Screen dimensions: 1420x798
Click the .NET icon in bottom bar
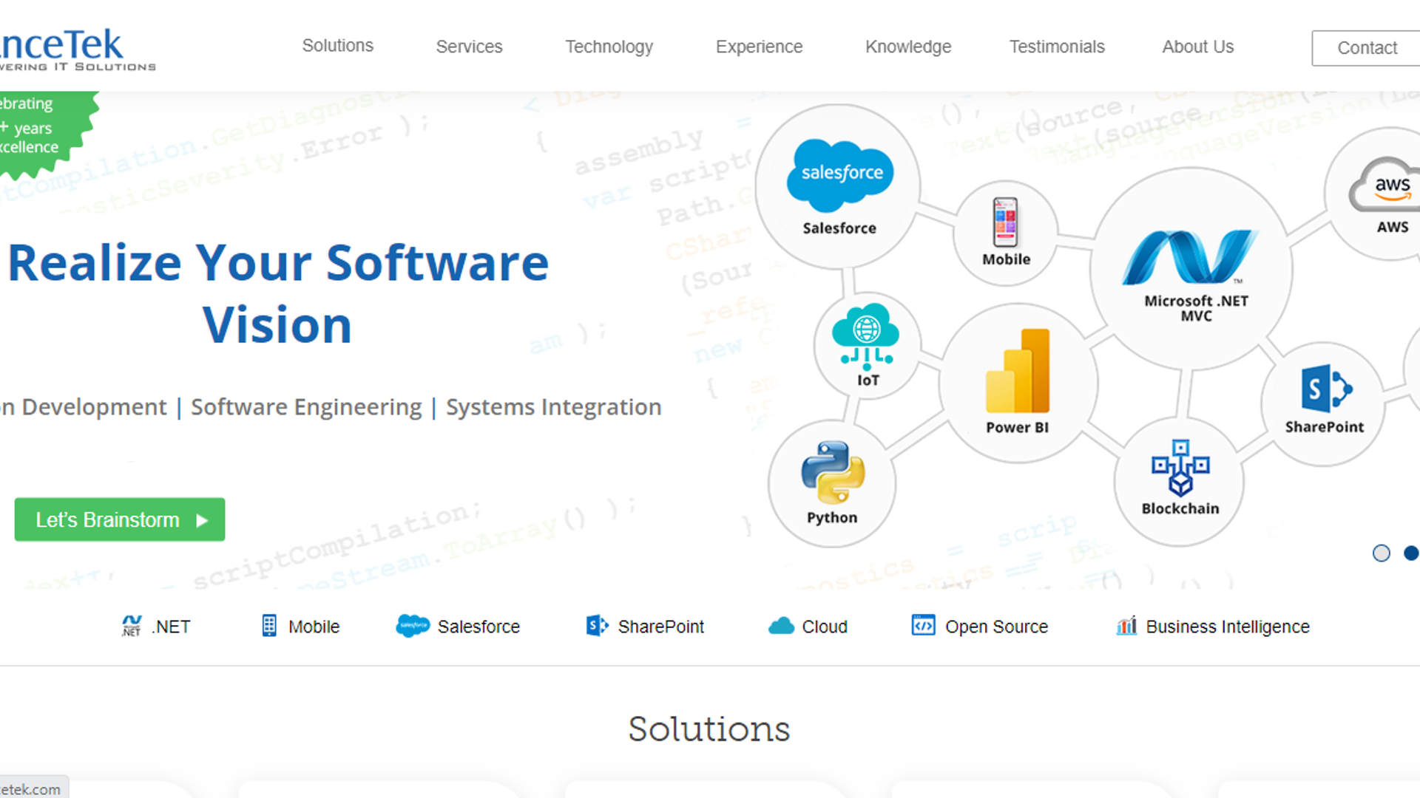pyautogui.click(x=131, y=626)
